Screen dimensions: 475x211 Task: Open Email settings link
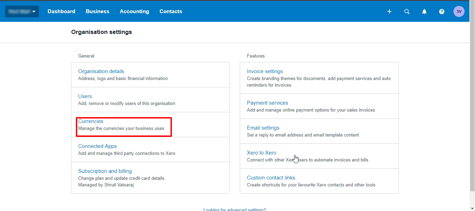(263, 128)
